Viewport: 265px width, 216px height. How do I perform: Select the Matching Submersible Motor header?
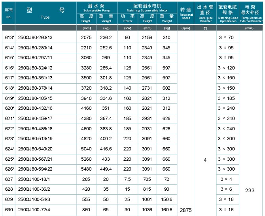click(x=147, y=7)
